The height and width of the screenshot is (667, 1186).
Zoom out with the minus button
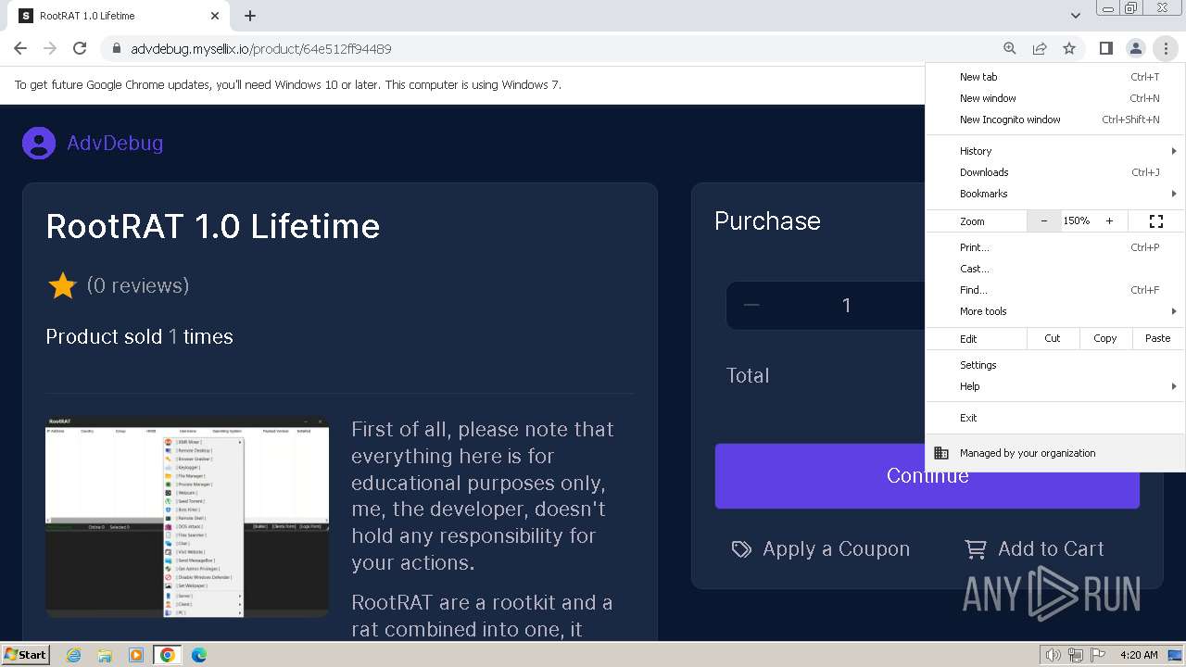pyautogui.click(x=1044, y=220)
